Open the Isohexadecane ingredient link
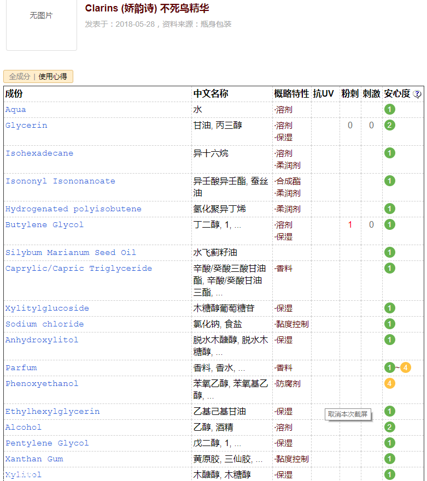 (x=39, y=153)
